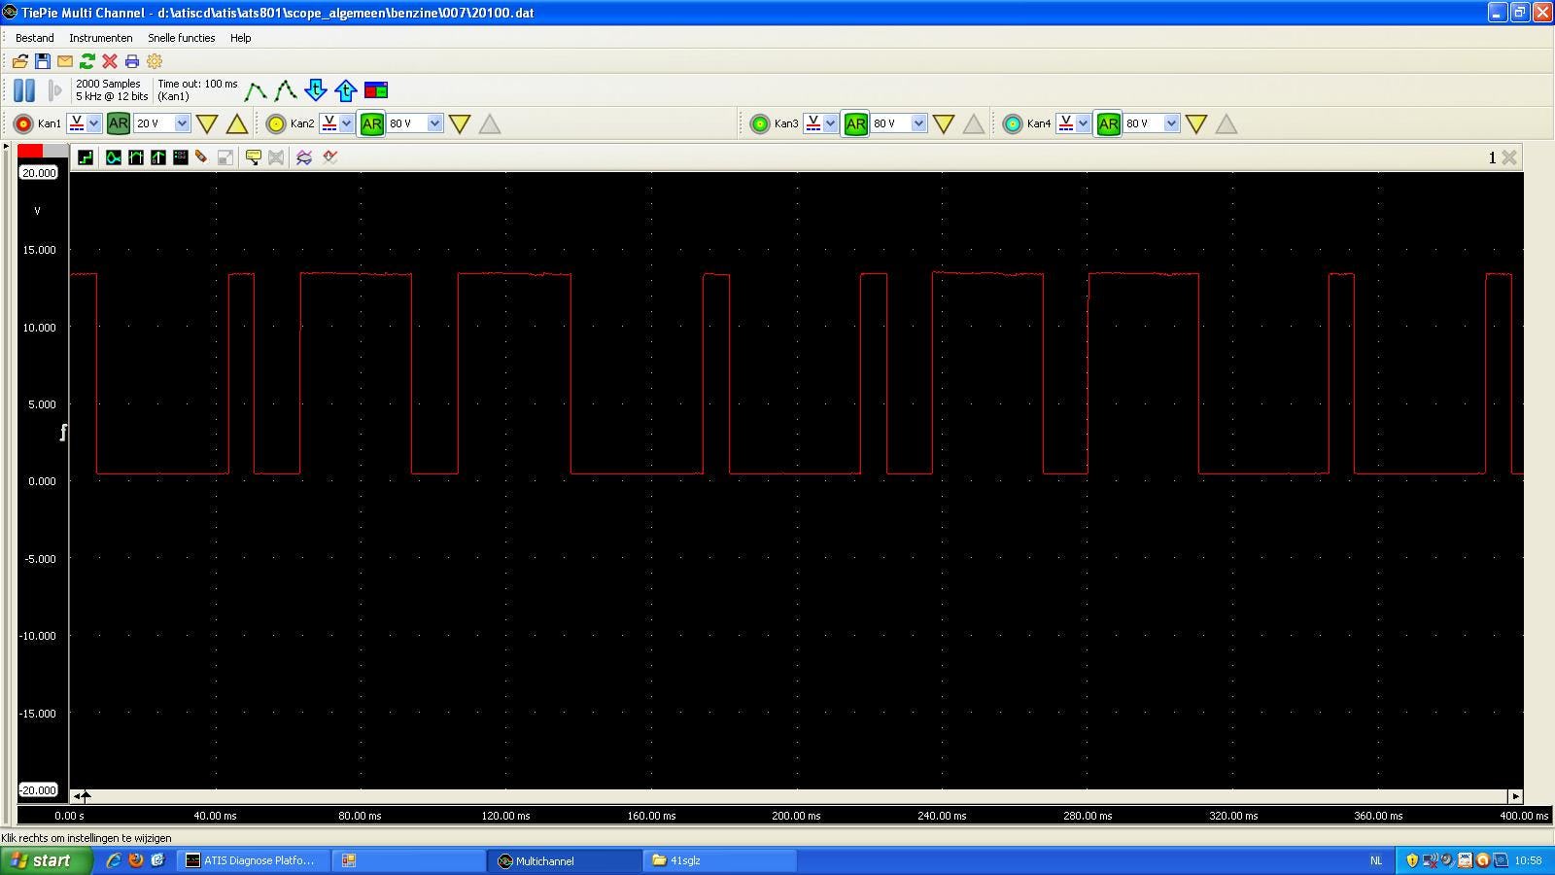Toggle the AR auto-range button for Kan4

pos(1108,123)
